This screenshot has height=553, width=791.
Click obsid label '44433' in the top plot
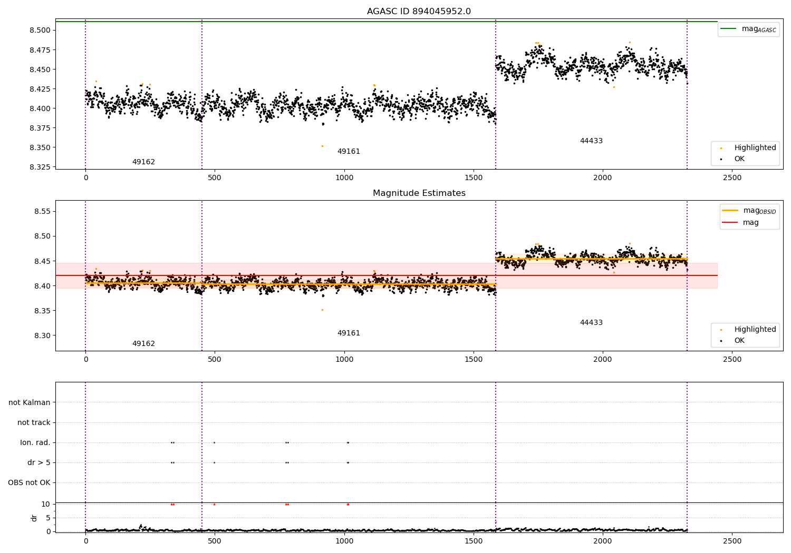(x=591, y=141)
